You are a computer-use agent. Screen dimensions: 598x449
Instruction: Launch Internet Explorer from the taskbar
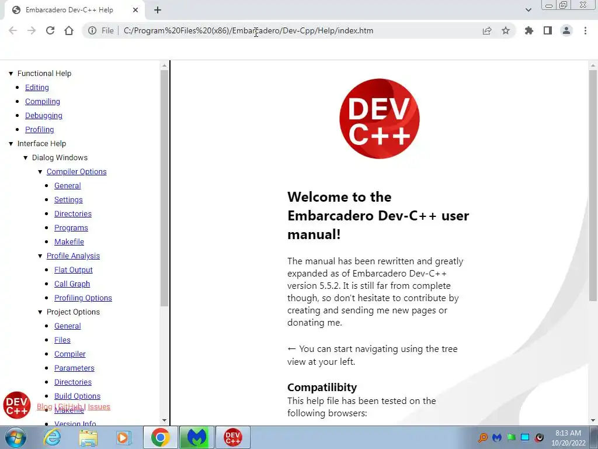tap(52, 437)
